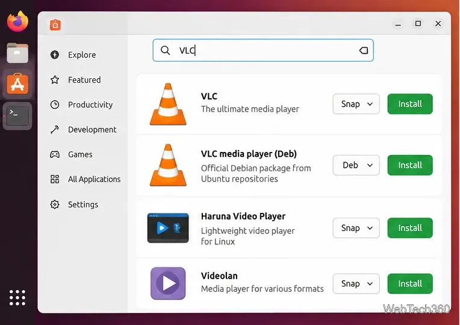Browse the Productivity category
Screen dimensions: 460x325
[x=90, y=105]
